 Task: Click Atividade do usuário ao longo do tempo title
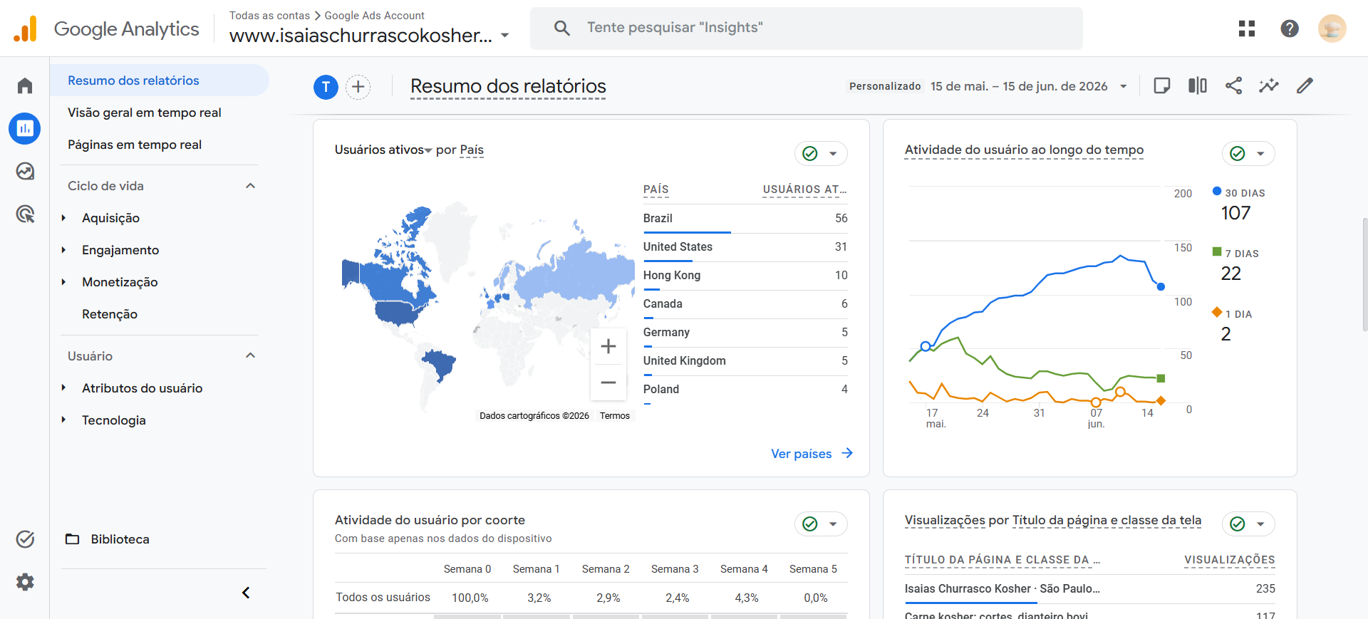(x=1024, y=150)
